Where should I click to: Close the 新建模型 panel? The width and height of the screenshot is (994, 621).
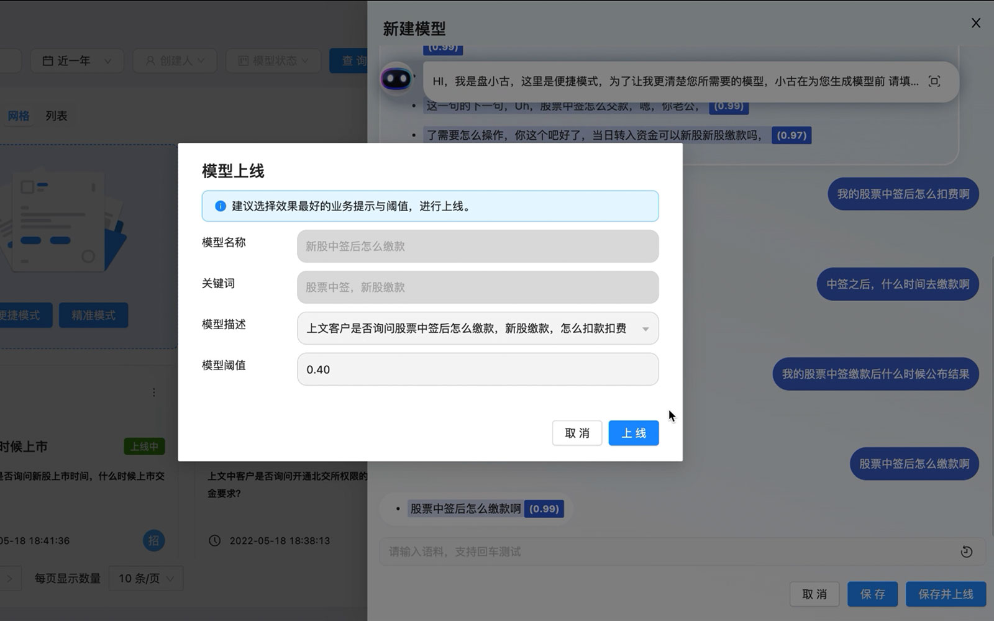pyautogui.click(x=975, y=23)
